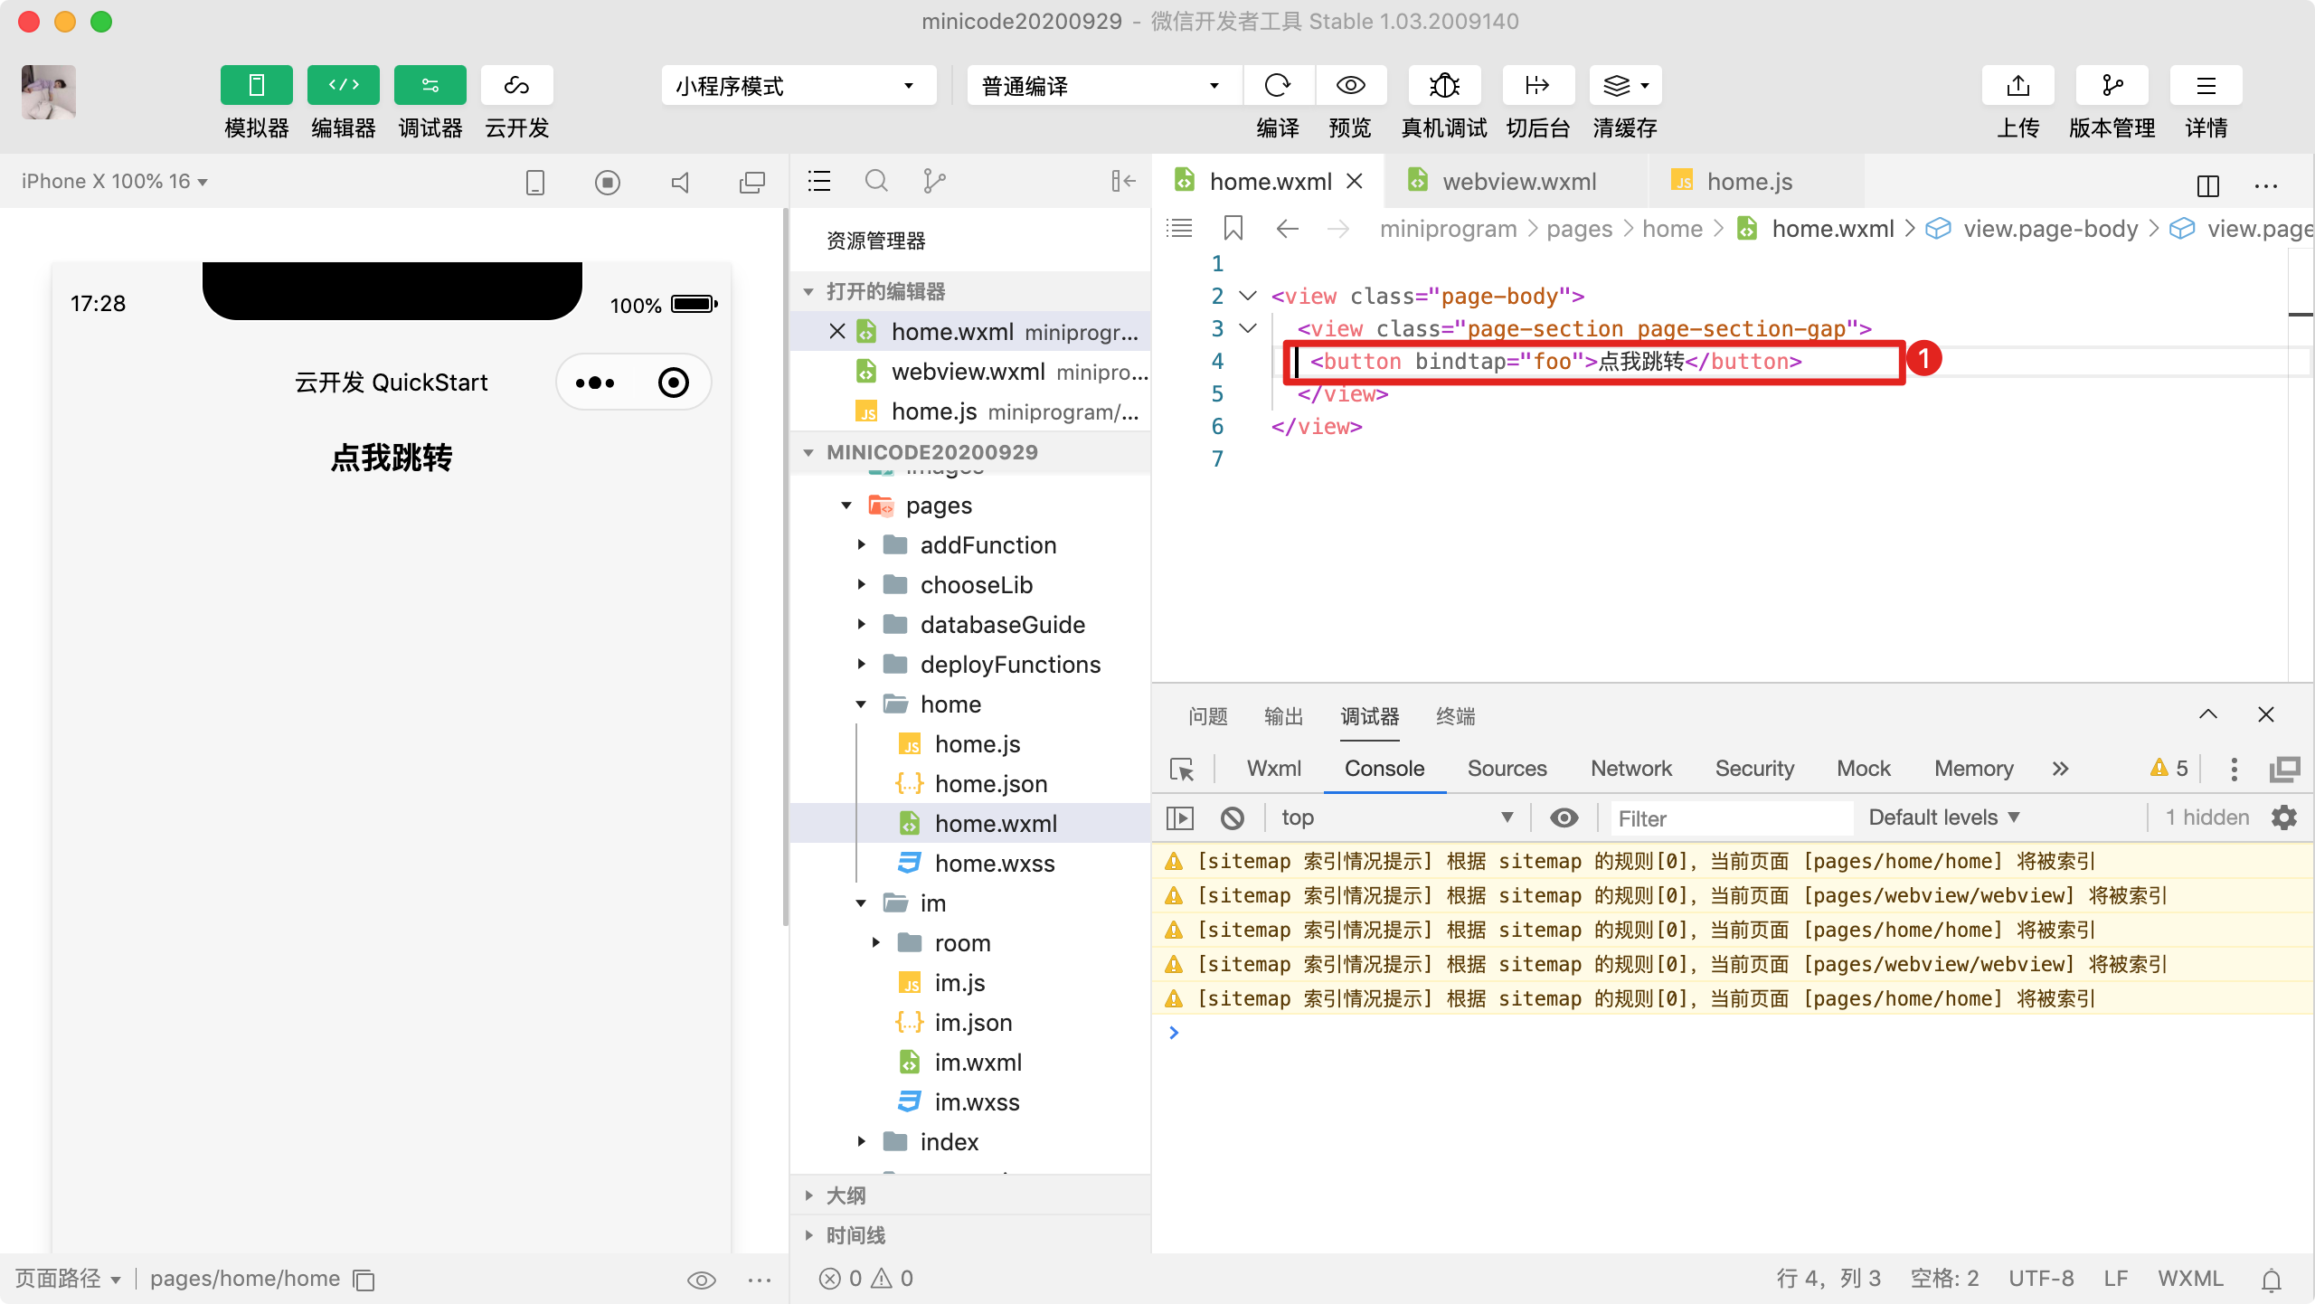The width and height of the screenshot is (2315, 1304).
Task: Open the 小程序模式 mode dropdown
Action: pyautogui.click(x=798, y=86)
